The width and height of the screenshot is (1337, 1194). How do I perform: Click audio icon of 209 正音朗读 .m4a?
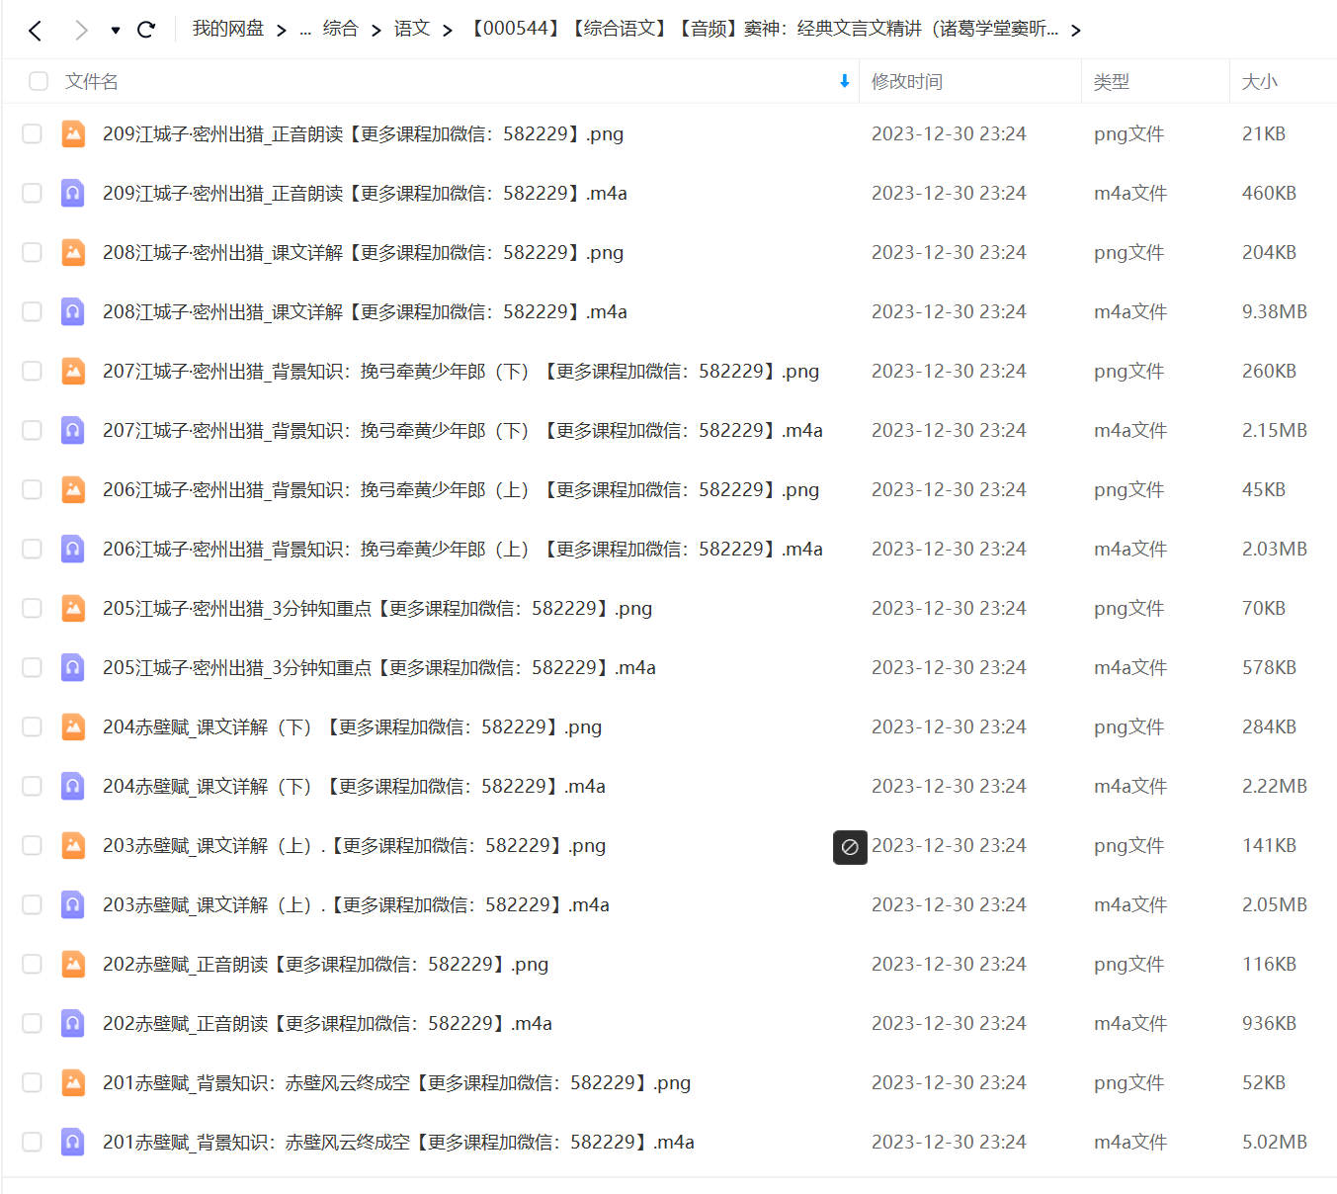point(73,193)
